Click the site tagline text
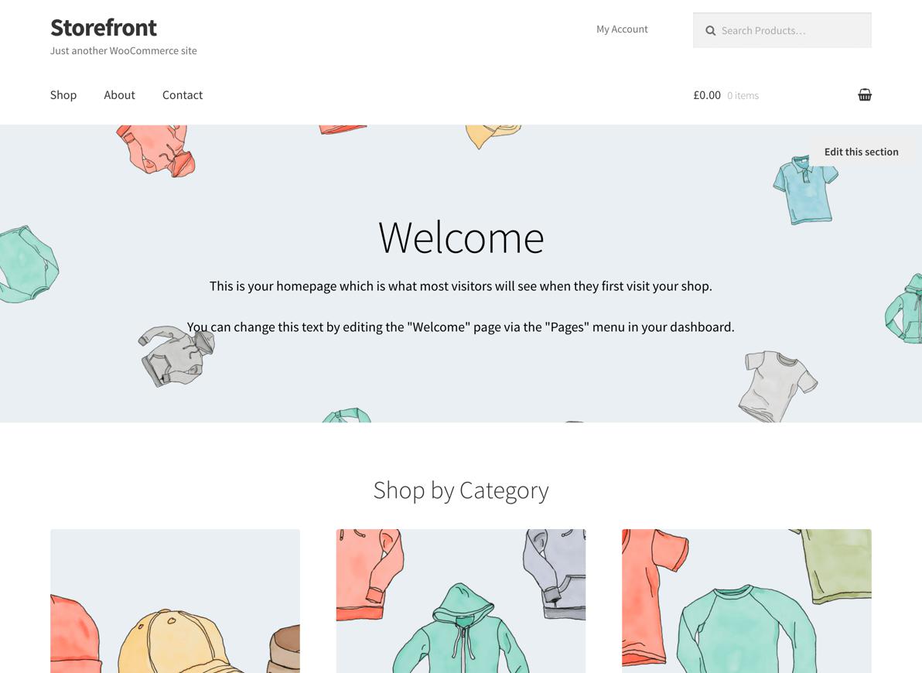 (x=124, y=50)
